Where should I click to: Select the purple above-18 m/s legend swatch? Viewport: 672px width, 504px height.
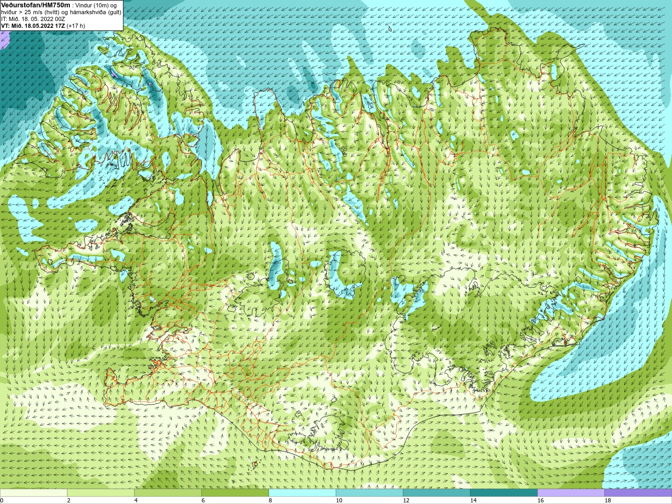pos(638,493)
